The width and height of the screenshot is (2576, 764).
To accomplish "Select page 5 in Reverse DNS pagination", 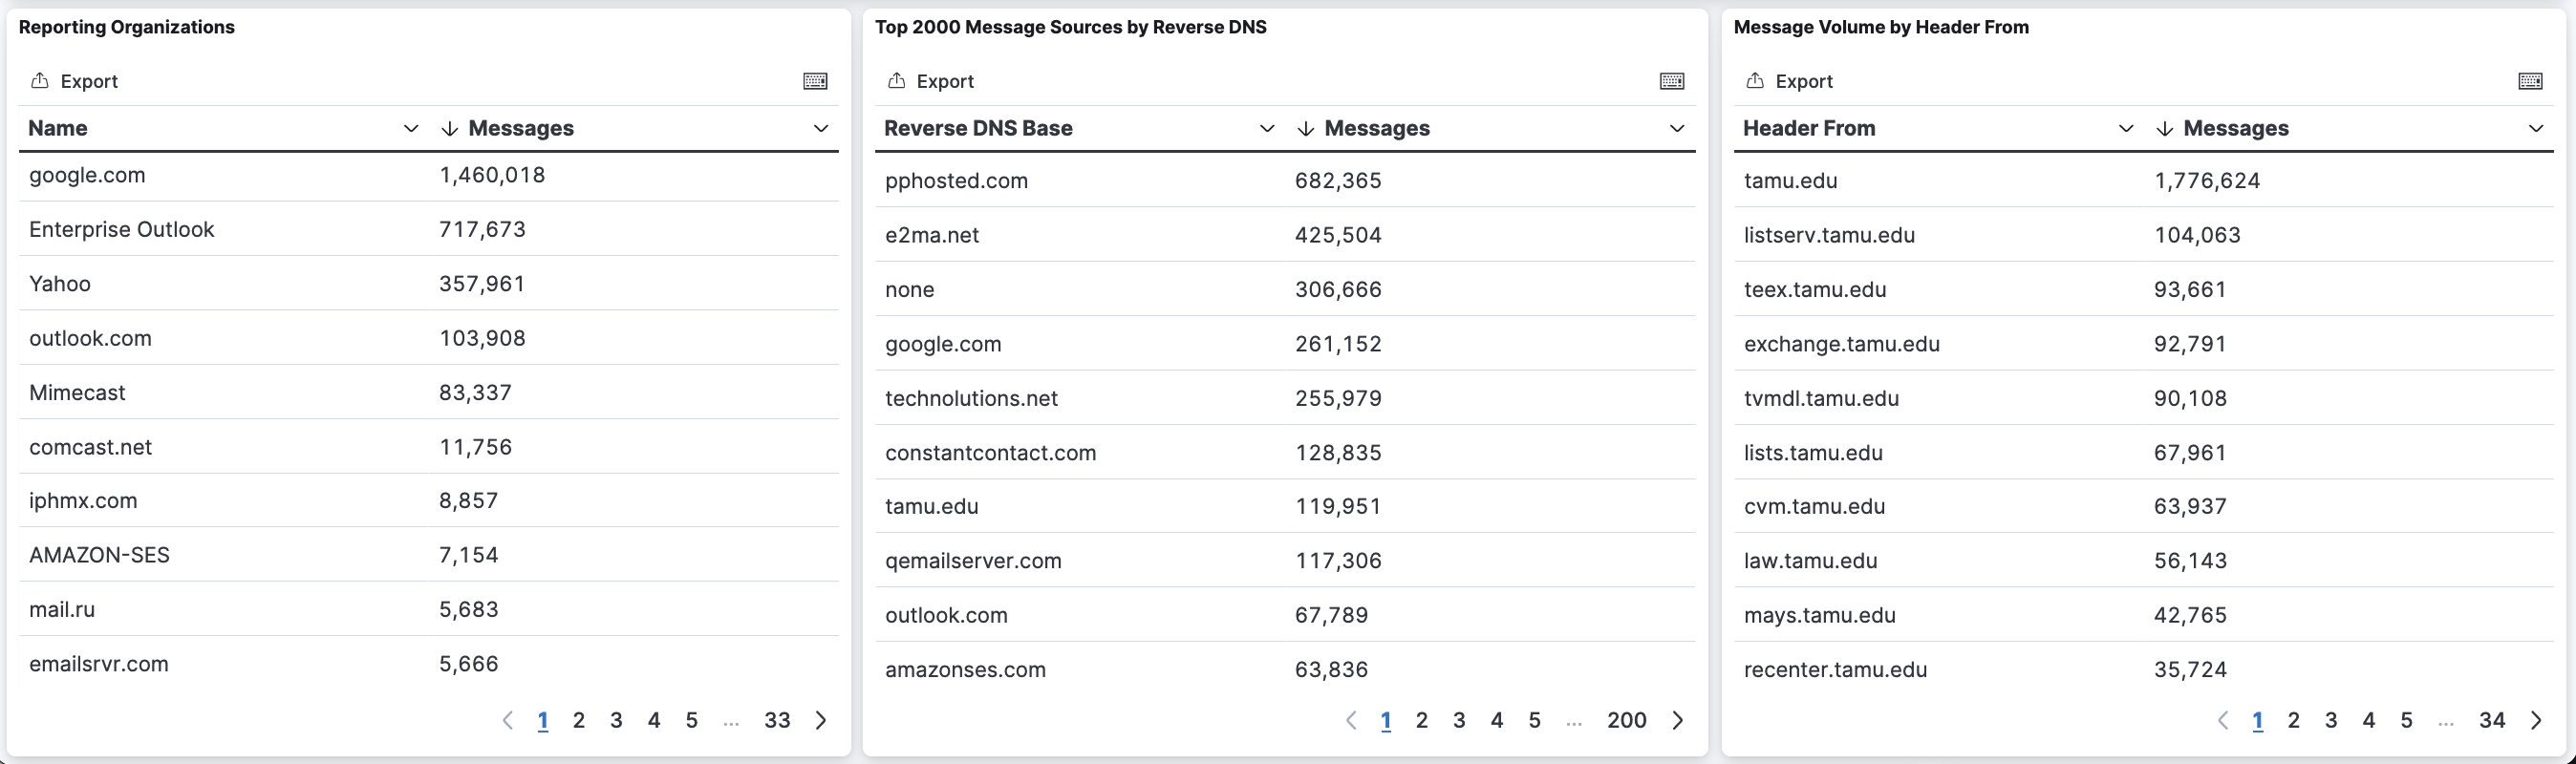I will click(1535, 720).
